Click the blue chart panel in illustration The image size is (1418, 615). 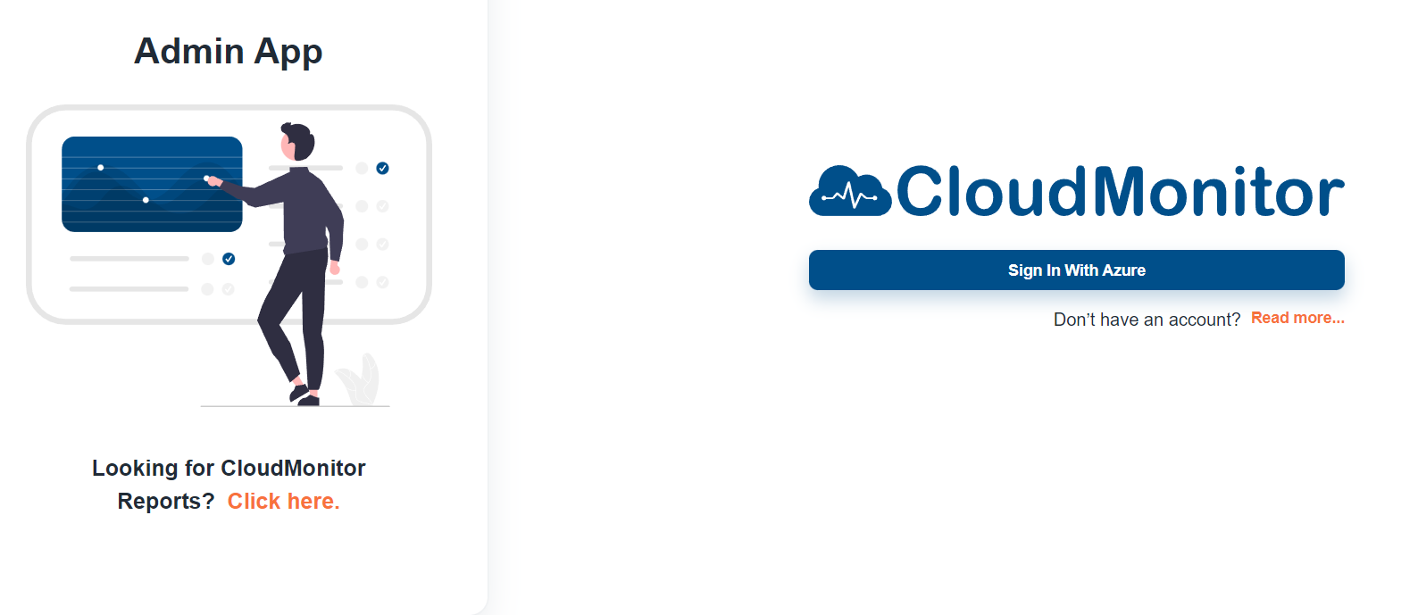[152, 184]
